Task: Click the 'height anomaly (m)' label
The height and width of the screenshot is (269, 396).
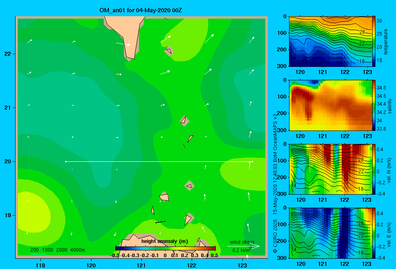Action: coord(165,241)
